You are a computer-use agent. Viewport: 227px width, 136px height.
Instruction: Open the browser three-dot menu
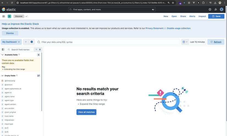pos(225,3)
